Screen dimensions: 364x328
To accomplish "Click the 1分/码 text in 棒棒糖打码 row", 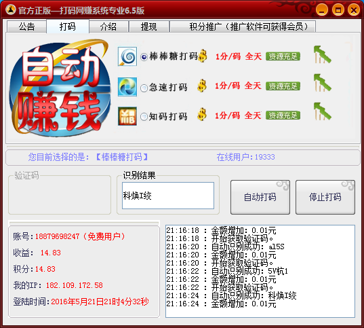I will pyautogui.click(x=228, y=56).
